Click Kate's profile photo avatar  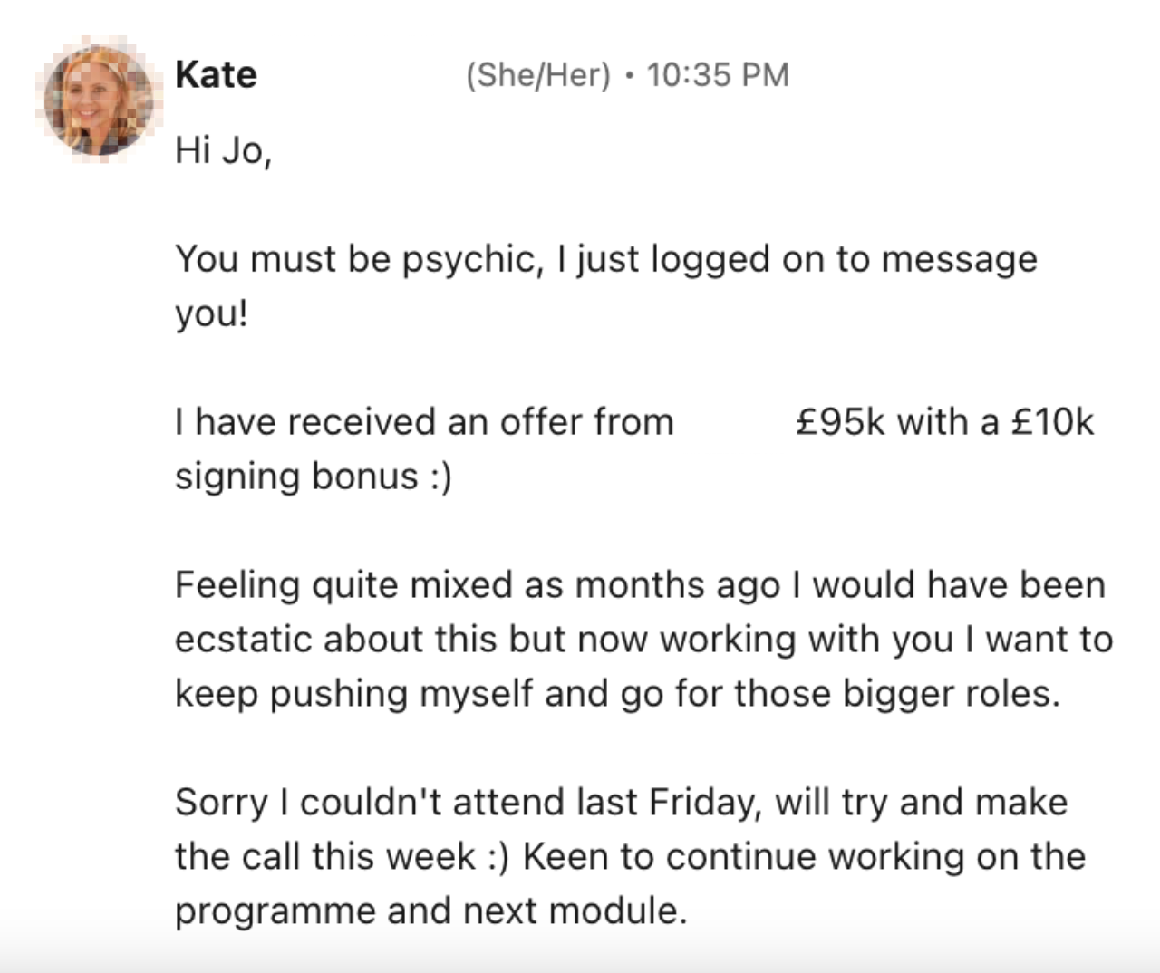pos(98,100)
